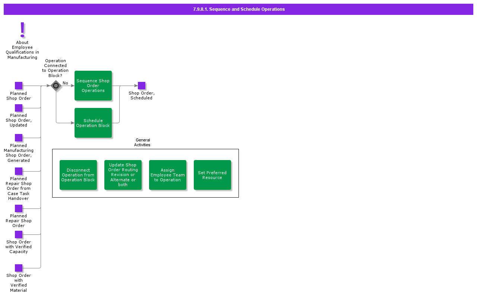The height and width of the screenshot is (297, 477).
Task: Open Disconnect Operation from Operation Block activity
Action: [x=78, y=175]
